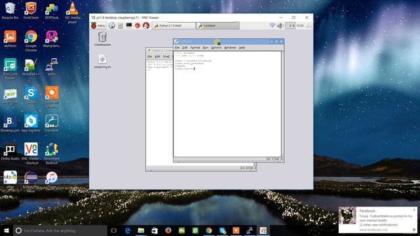Dismiss the Facebook notification popup

click(x=414, y=210)
